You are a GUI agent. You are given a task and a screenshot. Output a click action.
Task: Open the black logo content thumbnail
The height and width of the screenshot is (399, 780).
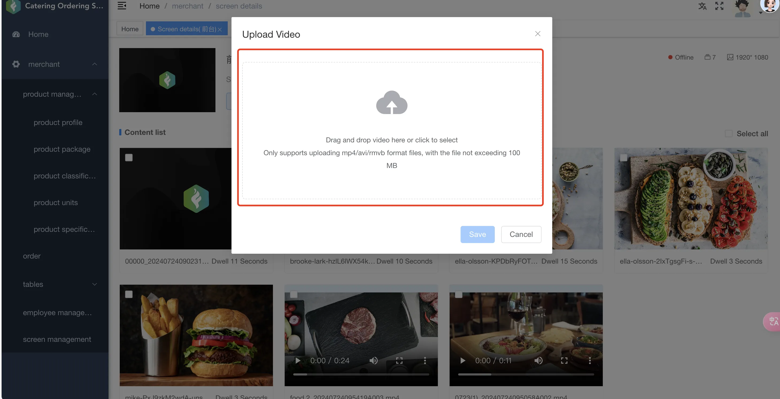pos(175,198)
